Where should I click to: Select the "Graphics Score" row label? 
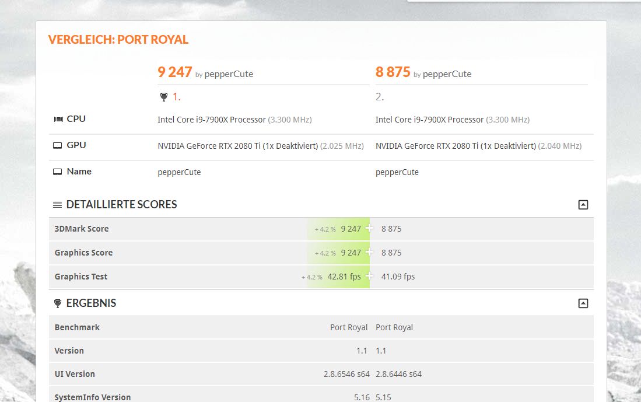(83, 253)
